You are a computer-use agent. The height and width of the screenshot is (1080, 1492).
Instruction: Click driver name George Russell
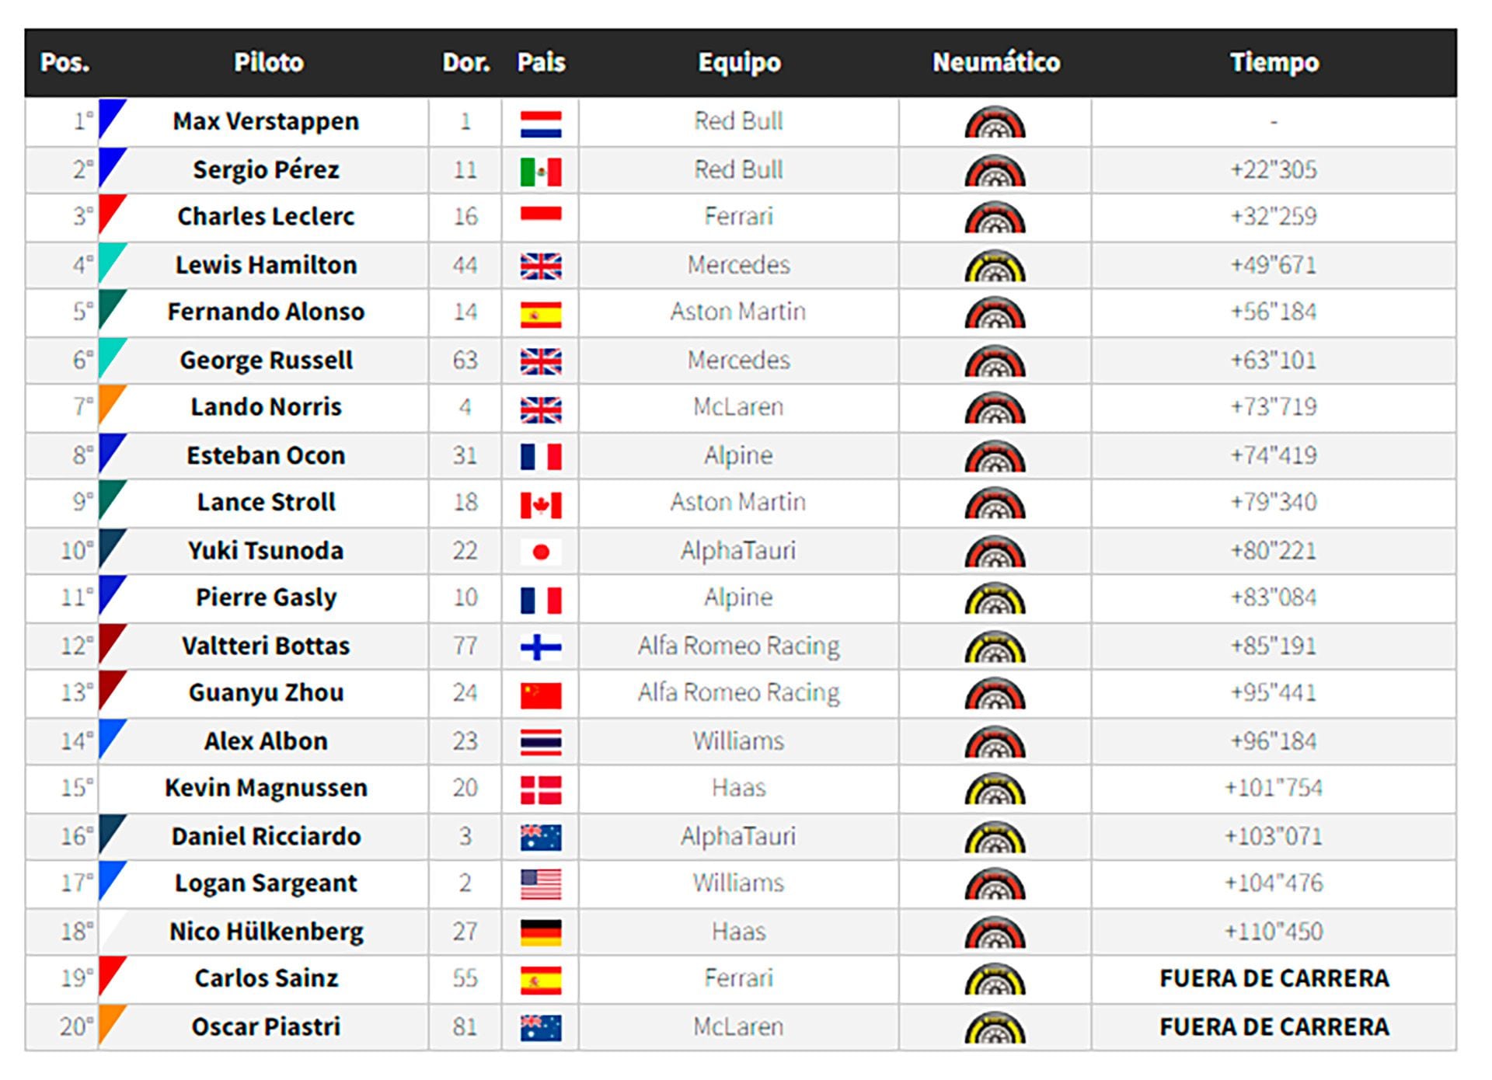coord(266,360)
